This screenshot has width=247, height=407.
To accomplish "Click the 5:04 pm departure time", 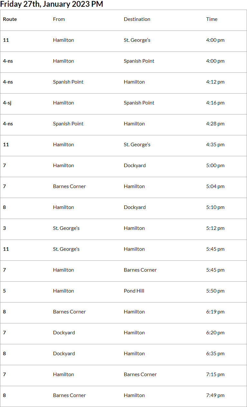I will point(215,186).
